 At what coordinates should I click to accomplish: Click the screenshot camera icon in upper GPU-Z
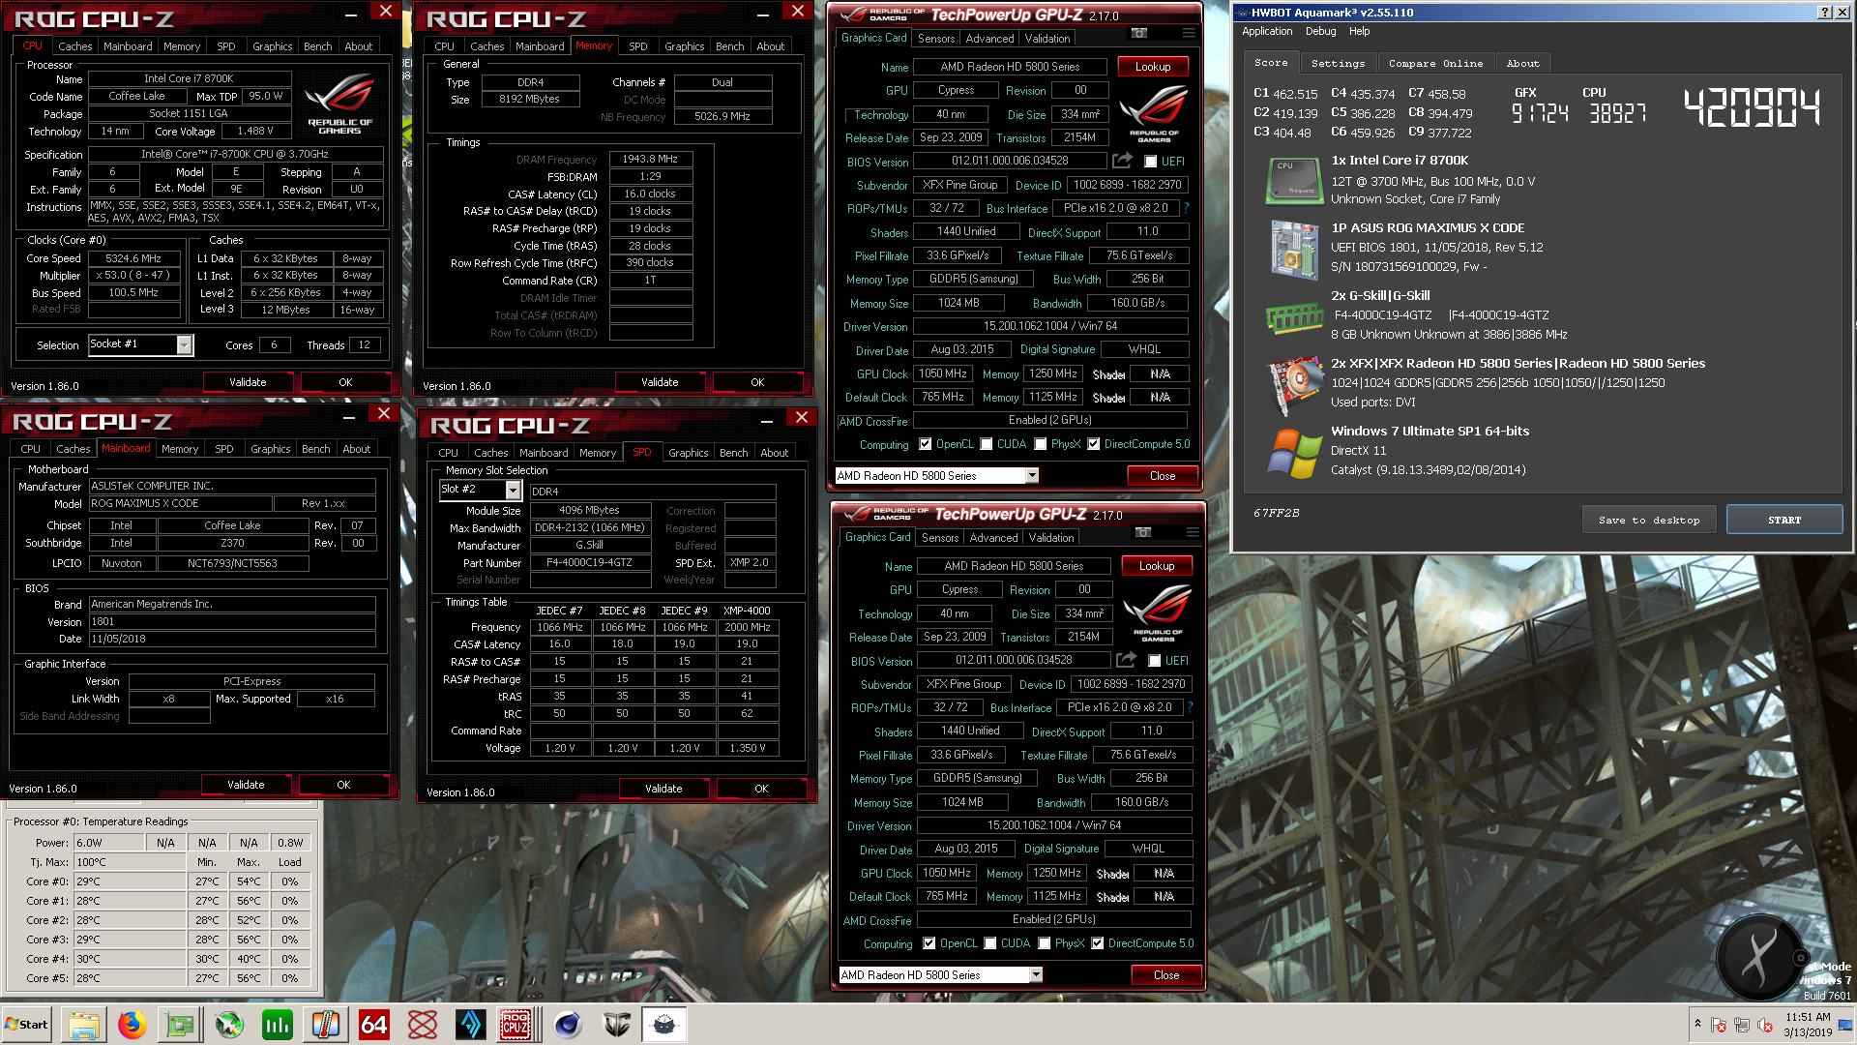click(1139, 33)
